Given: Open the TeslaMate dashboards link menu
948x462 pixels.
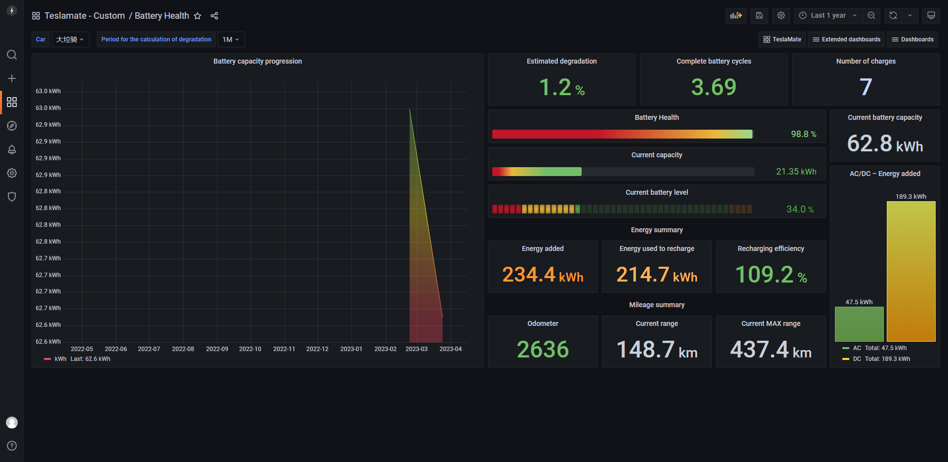Looking at the screenshot, I should pyautogui.click(x=782, y=39).
